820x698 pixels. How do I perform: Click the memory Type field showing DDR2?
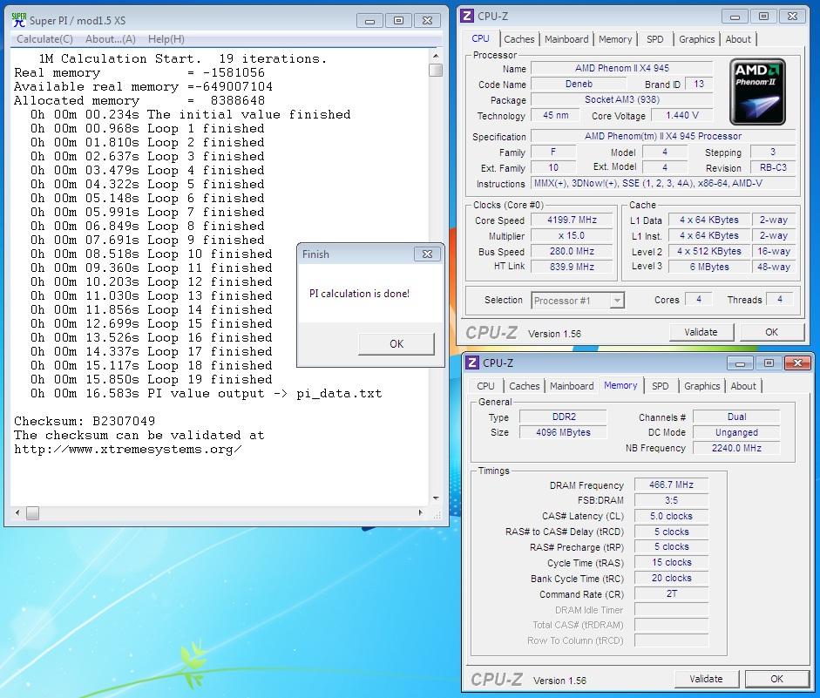coord(563,417)
